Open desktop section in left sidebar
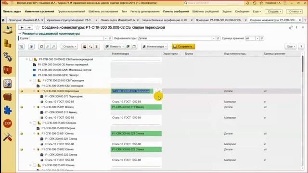The image size is (308, 173). point(8,29)
